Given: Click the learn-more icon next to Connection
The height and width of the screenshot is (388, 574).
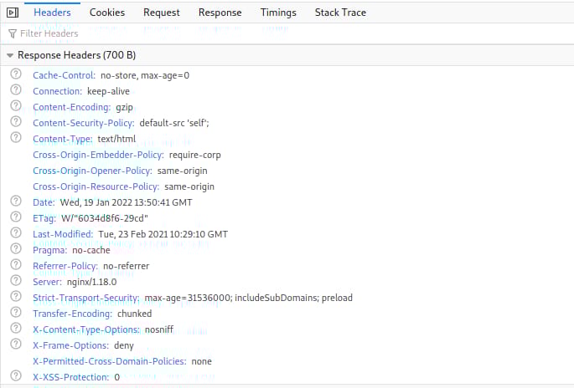Looking at the screenshot, I should (16, 89).
